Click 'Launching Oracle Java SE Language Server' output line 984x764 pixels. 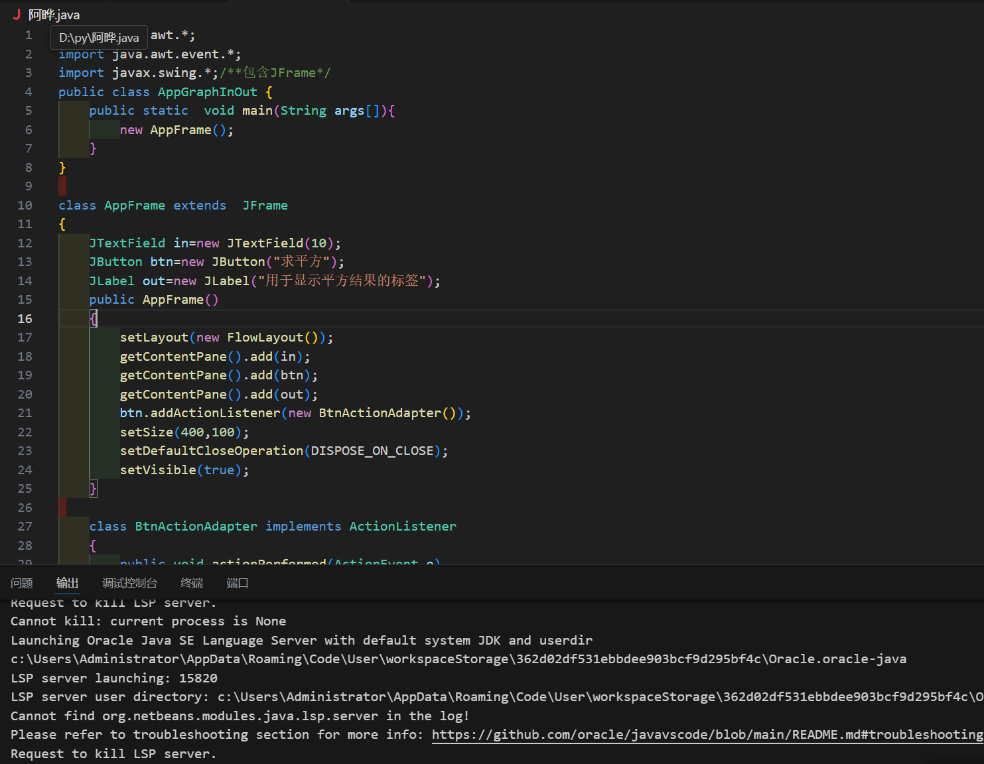301,641
